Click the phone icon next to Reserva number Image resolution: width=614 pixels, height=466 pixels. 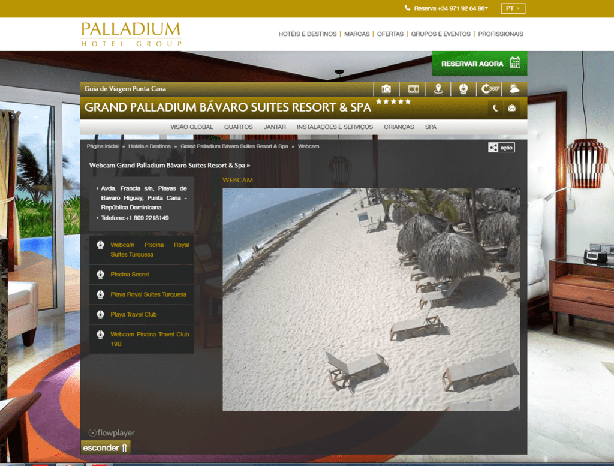pos(407,8)
